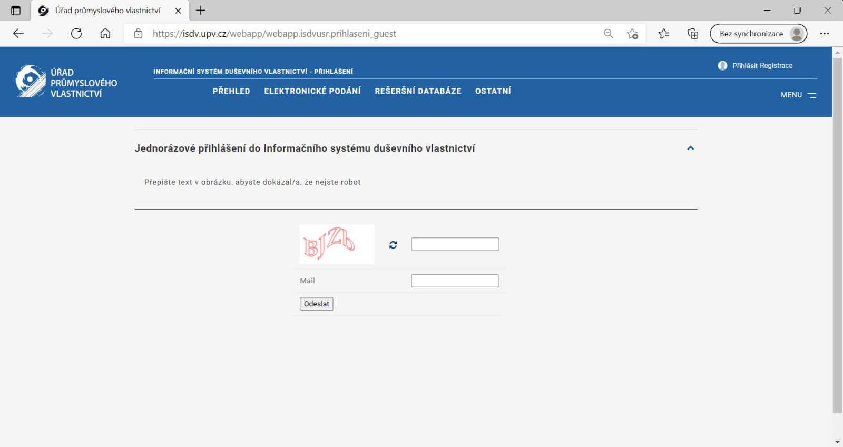Open browser Collections icon

[693, 34]
